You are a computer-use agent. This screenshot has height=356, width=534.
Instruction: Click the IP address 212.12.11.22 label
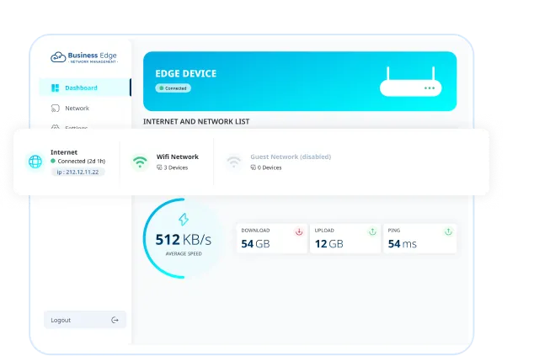77,172
